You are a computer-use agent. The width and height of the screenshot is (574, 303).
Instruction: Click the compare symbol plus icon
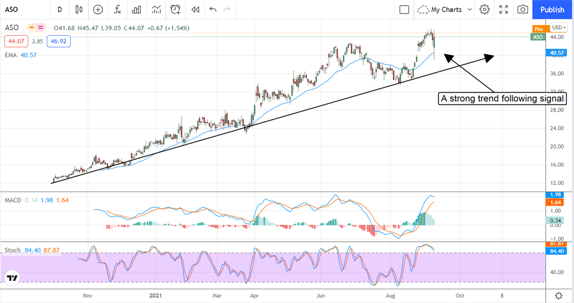(x=98, y=9)
